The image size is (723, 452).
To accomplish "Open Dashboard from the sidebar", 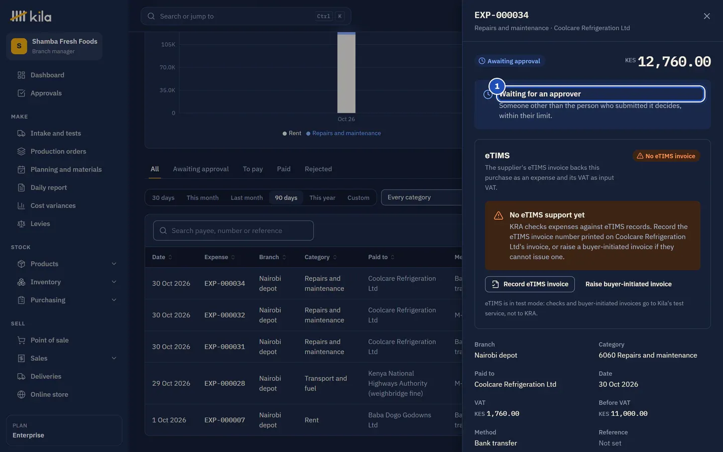I will [64, 75].
